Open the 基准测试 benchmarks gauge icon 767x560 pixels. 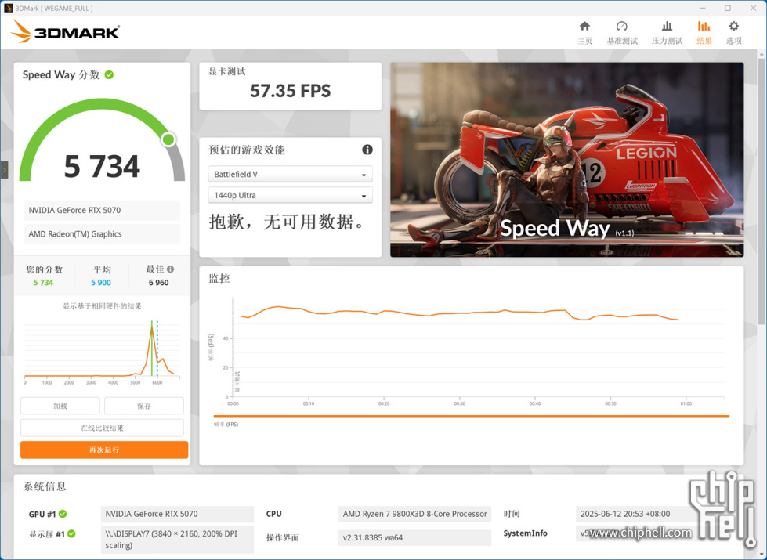(622, 27)
